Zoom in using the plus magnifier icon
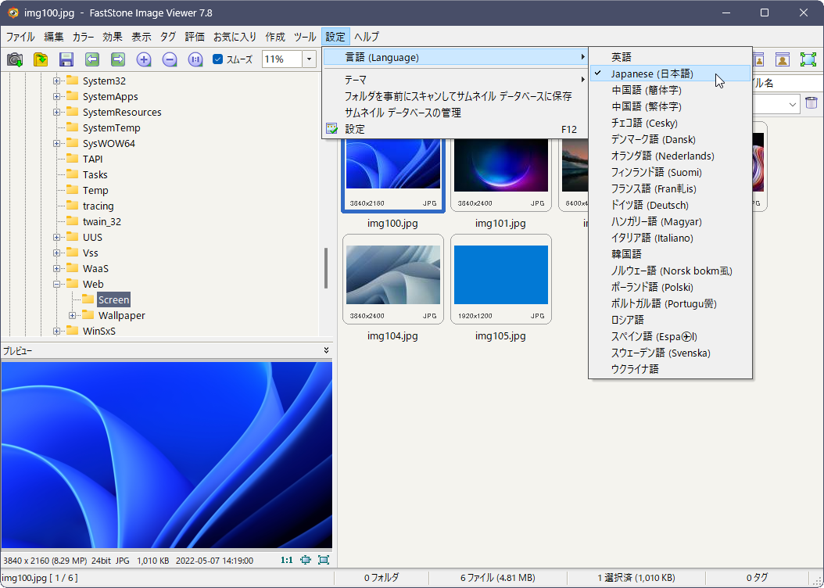Viewport: 824px width, 588px height. pos(144,59)
